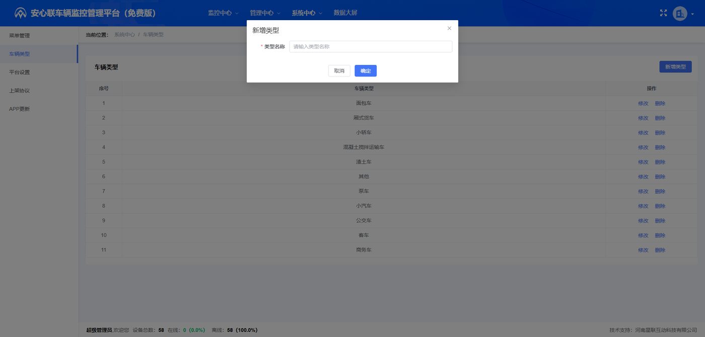Screen dimensions: 705x337
Task: Click the 操作 column header
Action: coord(652,89)
